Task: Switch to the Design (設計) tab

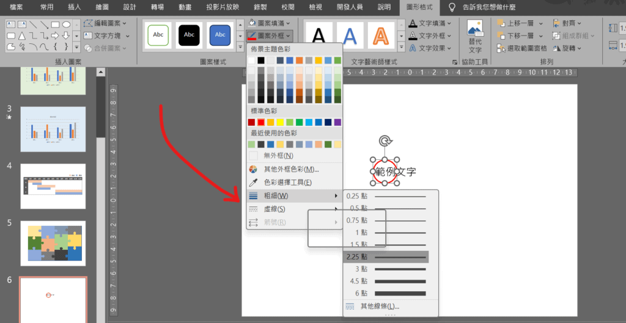Action: pos(130,7)
